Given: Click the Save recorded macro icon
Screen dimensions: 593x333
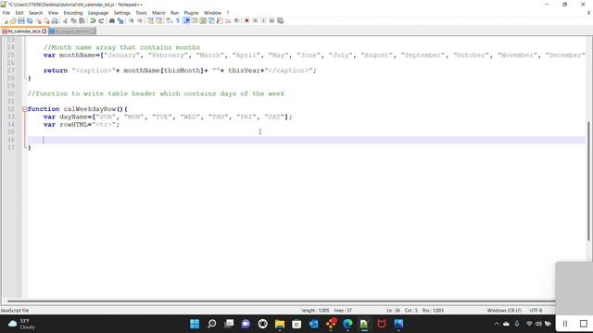Looking at the screenshot, I should 280,20.
